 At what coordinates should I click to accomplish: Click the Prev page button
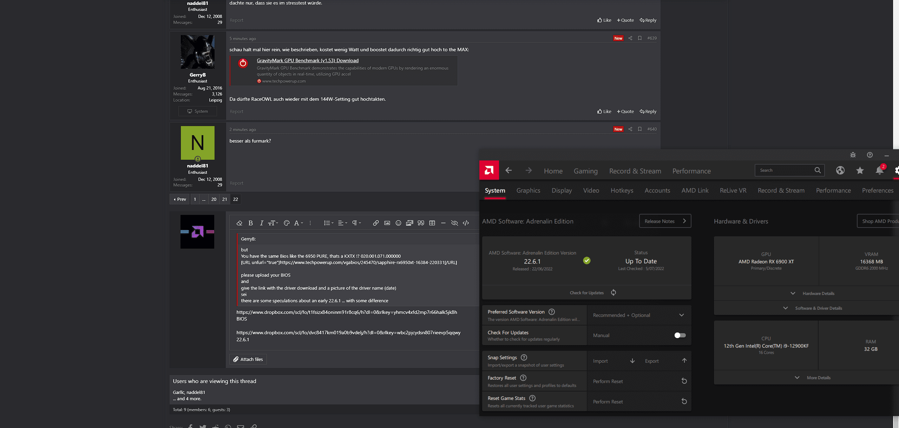180,199
